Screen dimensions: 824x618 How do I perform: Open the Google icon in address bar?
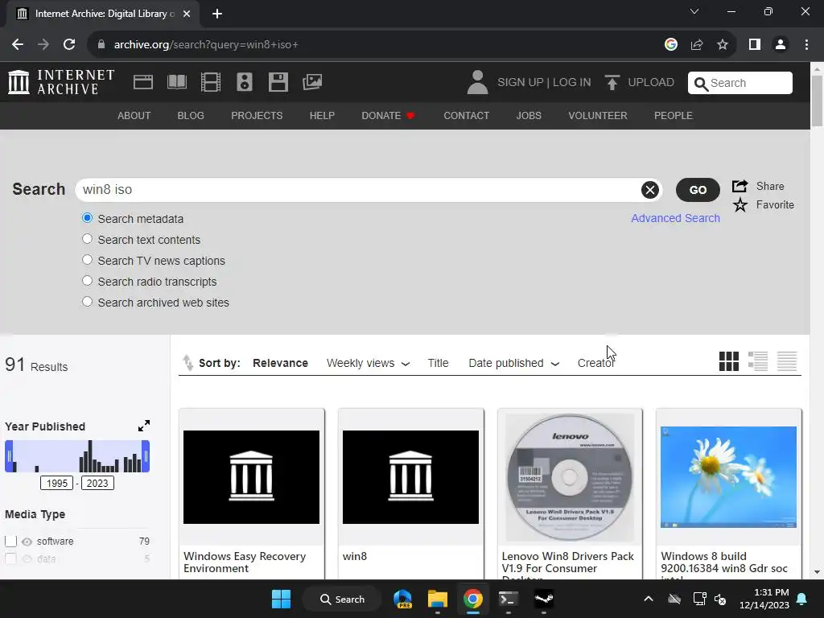click(x=670, y=45)
